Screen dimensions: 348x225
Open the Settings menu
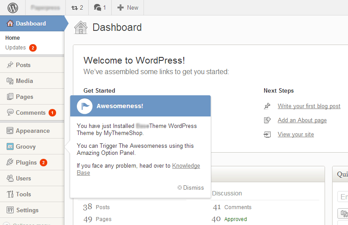coord(32,210)
